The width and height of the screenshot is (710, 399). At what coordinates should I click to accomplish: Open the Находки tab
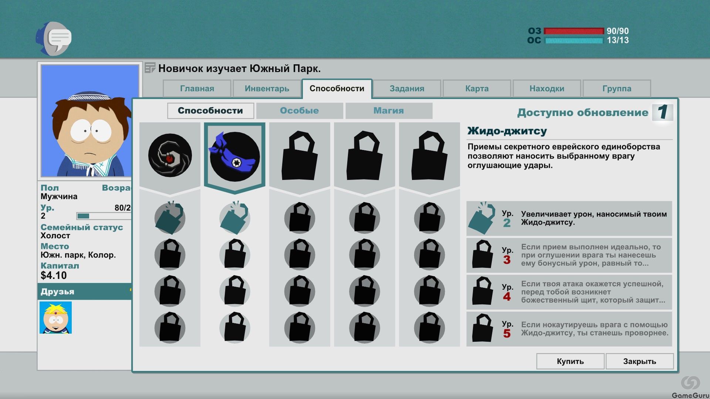coord(547,88)
